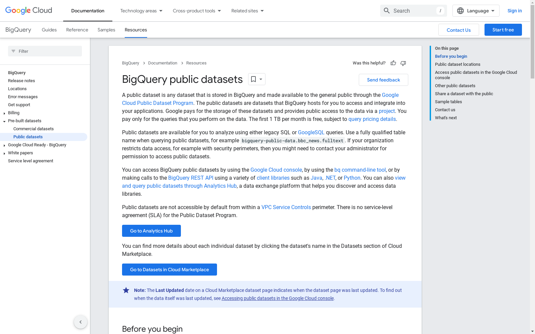Switch to the Samples tab
This screenshot has height=334, width=535.
[106, 30]
